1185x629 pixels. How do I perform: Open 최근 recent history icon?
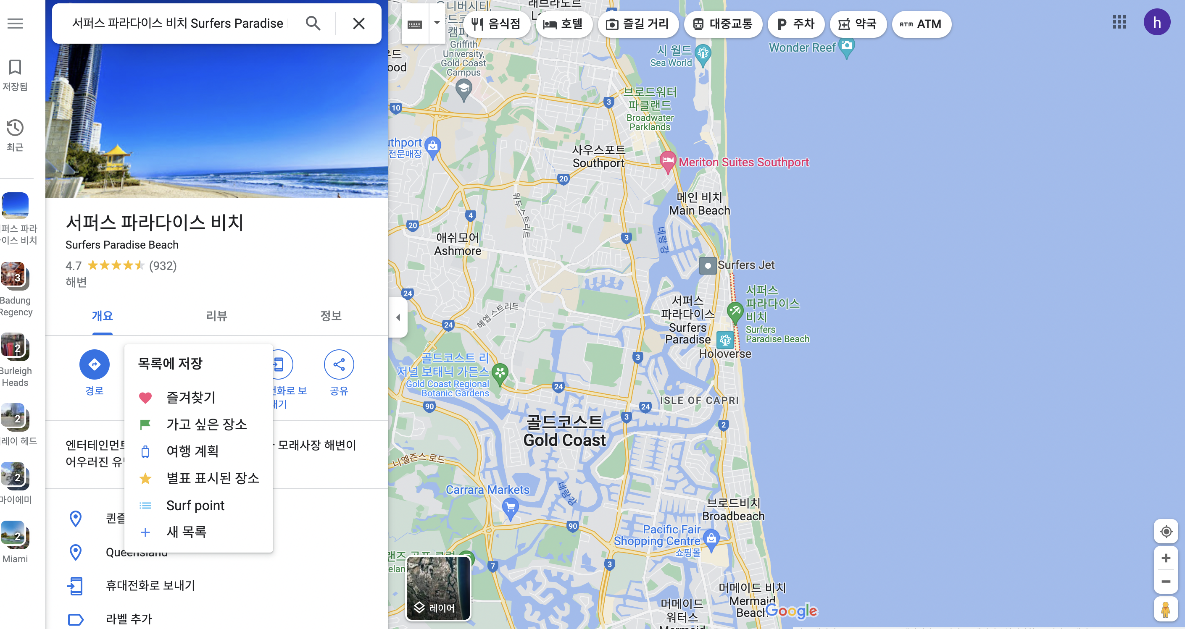tap(15, 128)
